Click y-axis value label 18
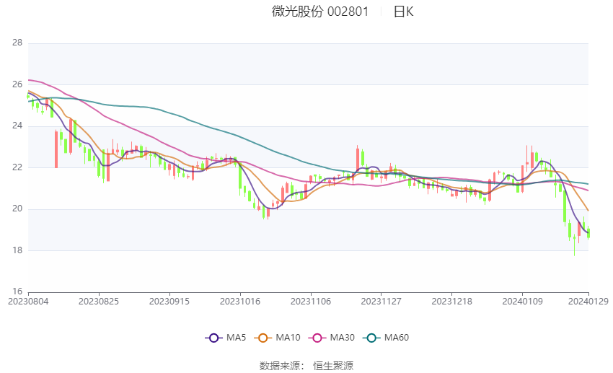Screen dimensions: 613x373 pos(17,250)
